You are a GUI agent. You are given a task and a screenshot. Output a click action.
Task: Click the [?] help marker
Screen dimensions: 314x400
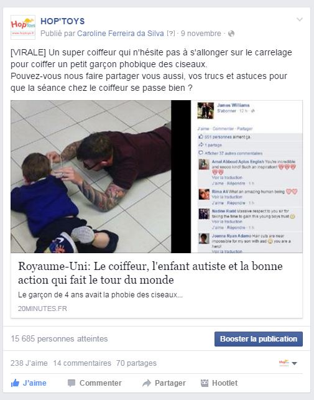click(x=171, y=34)
